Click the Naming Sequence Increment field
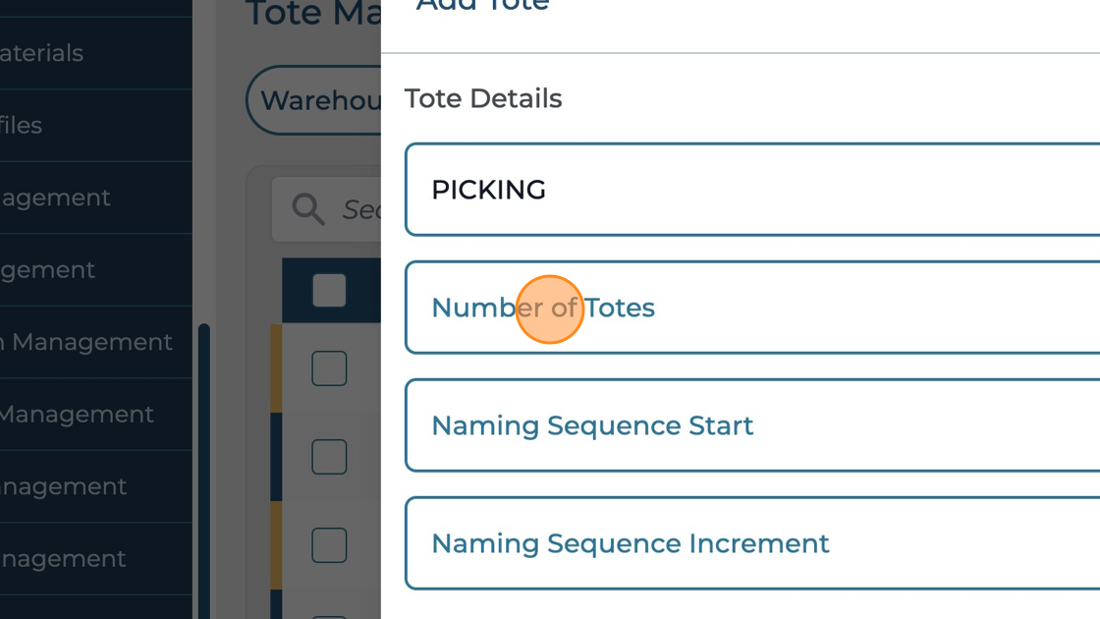 click(x=752, y=543)
